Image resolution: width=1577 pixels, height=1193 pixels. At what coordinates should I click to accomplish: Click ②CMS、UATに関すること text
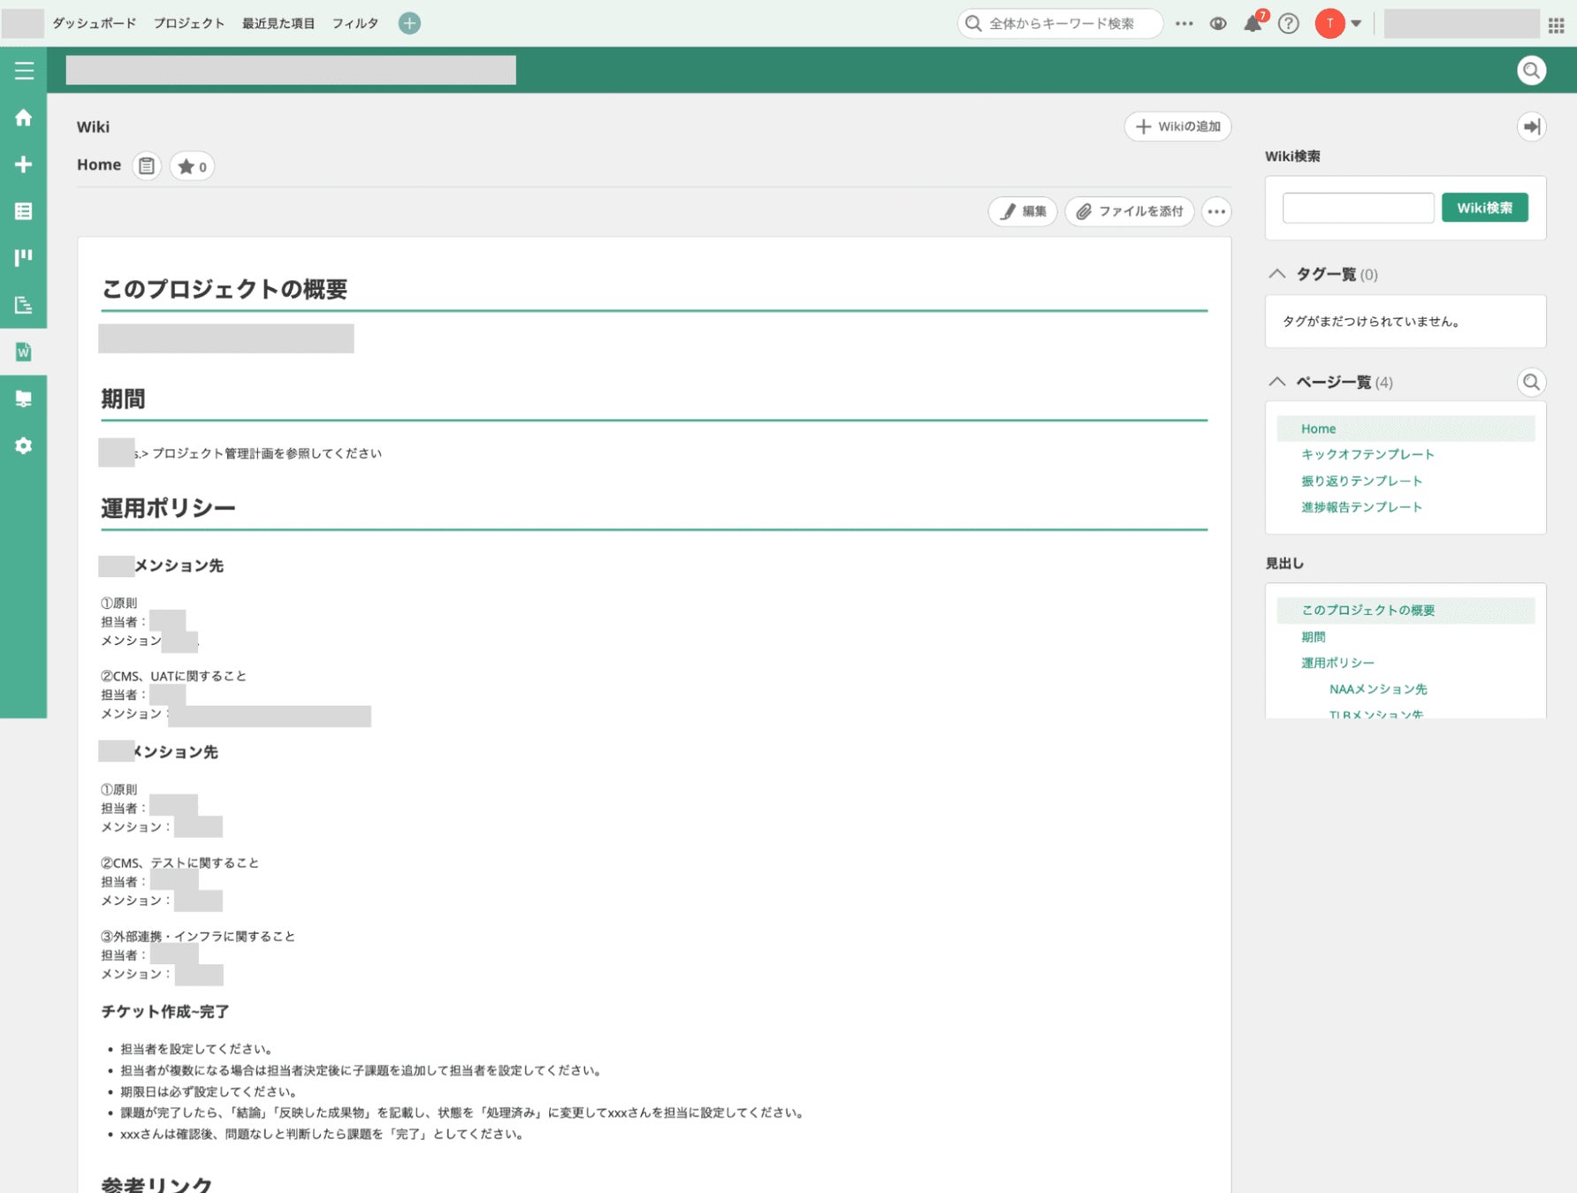click(173, 676)
